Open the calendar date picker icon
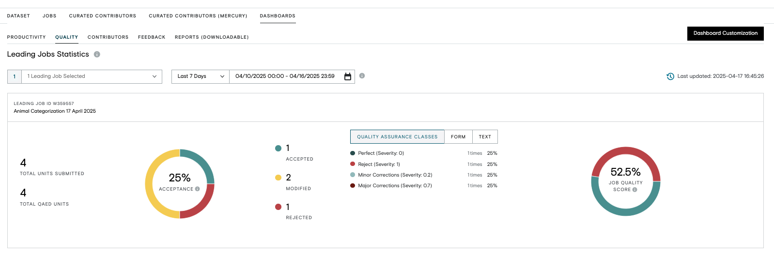774x254 pixels. (347, 76)
